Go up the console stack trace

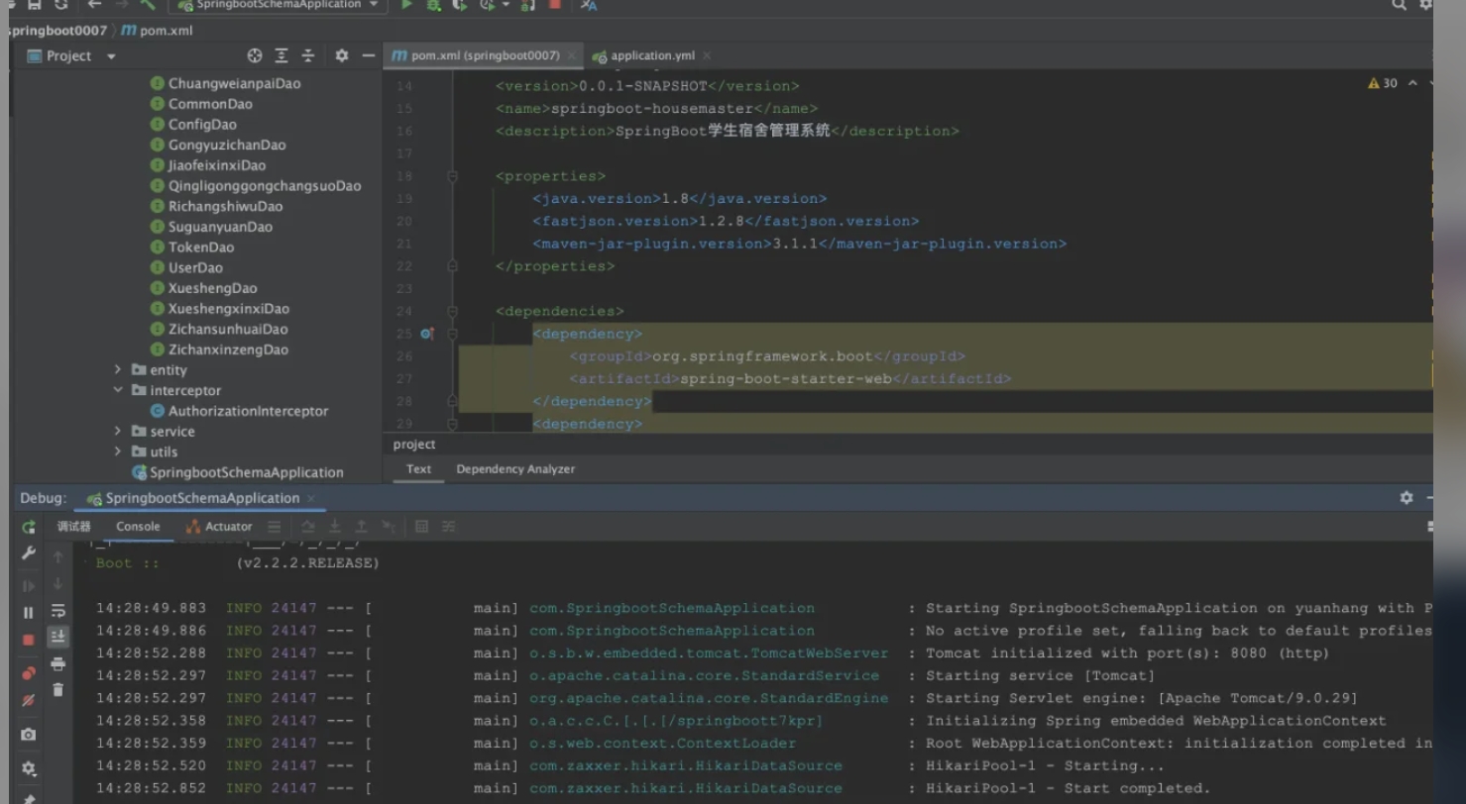[x=58, y=557]
